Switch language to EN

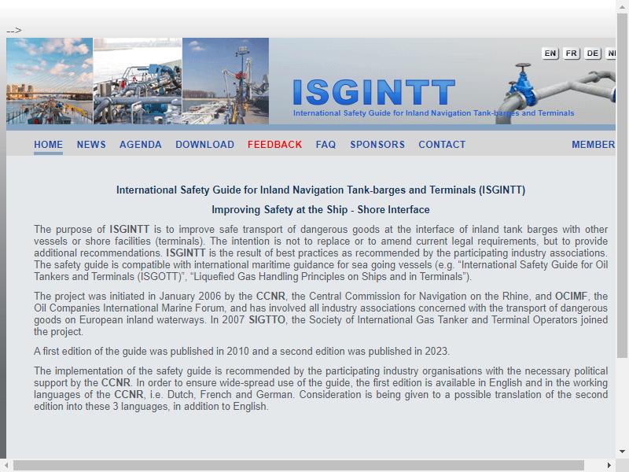[x=550, y=53]
